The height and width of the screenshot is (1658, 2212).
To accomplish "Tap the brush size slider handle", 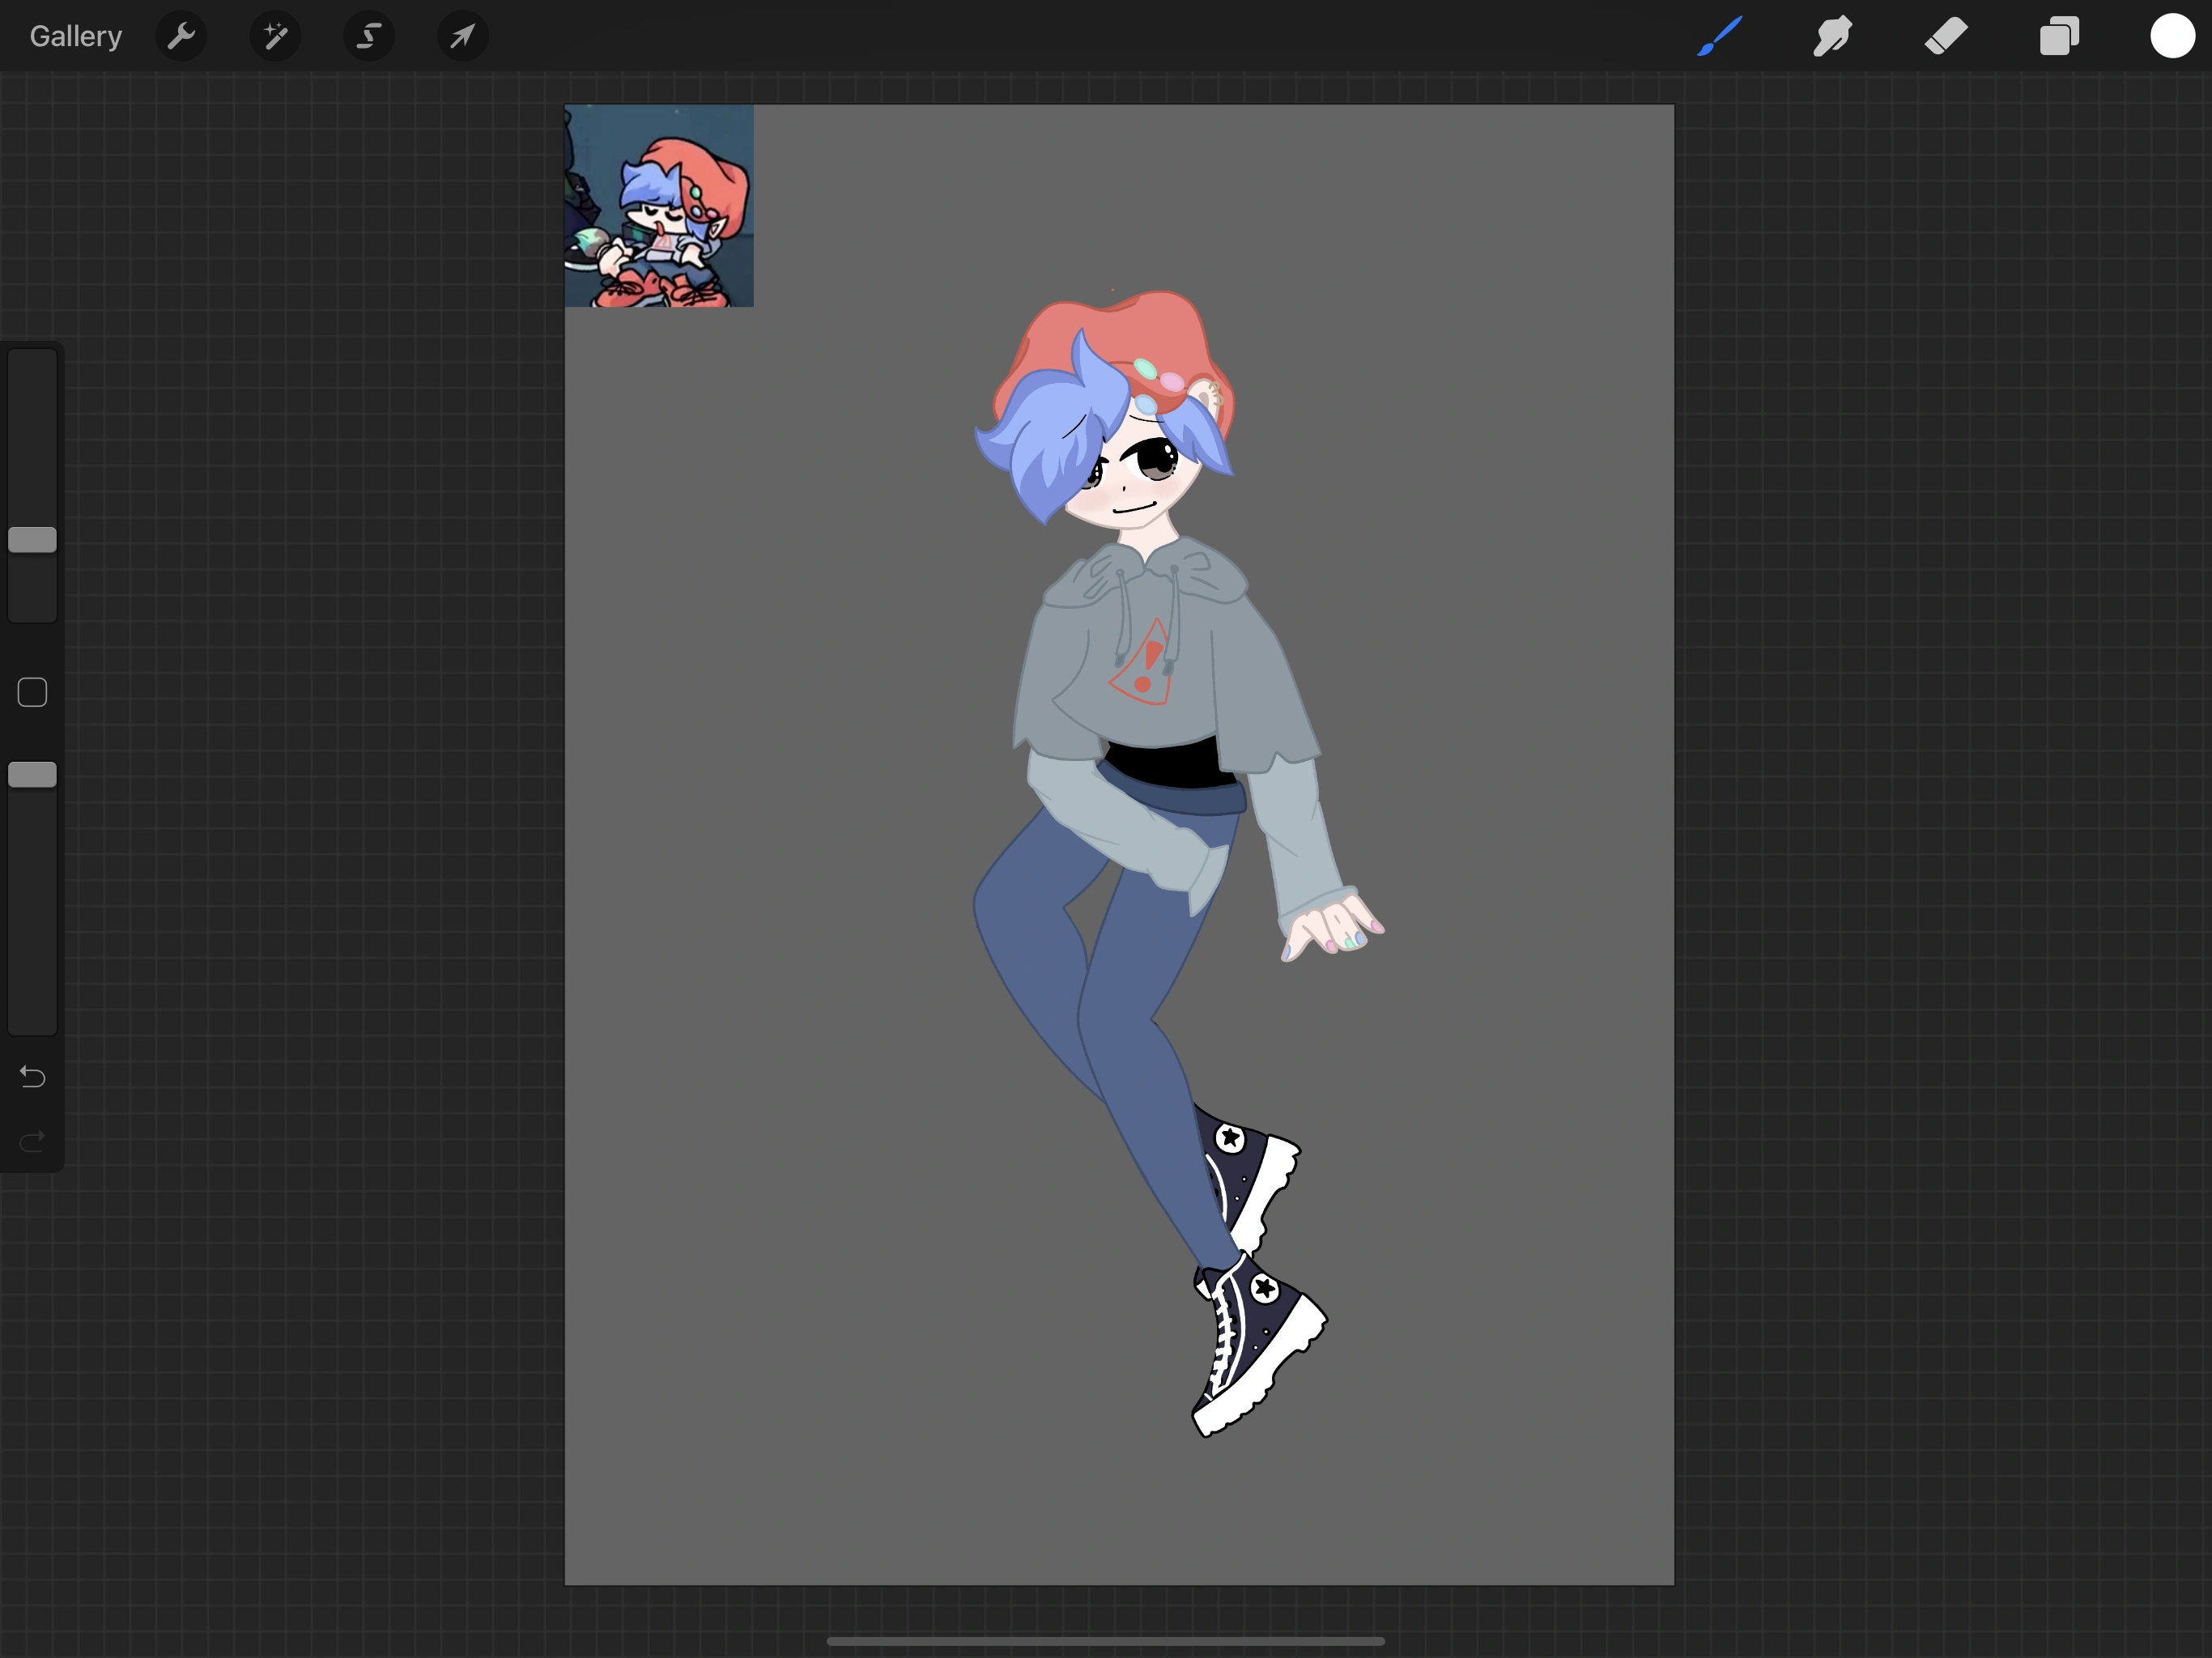I will click(32, 539).
